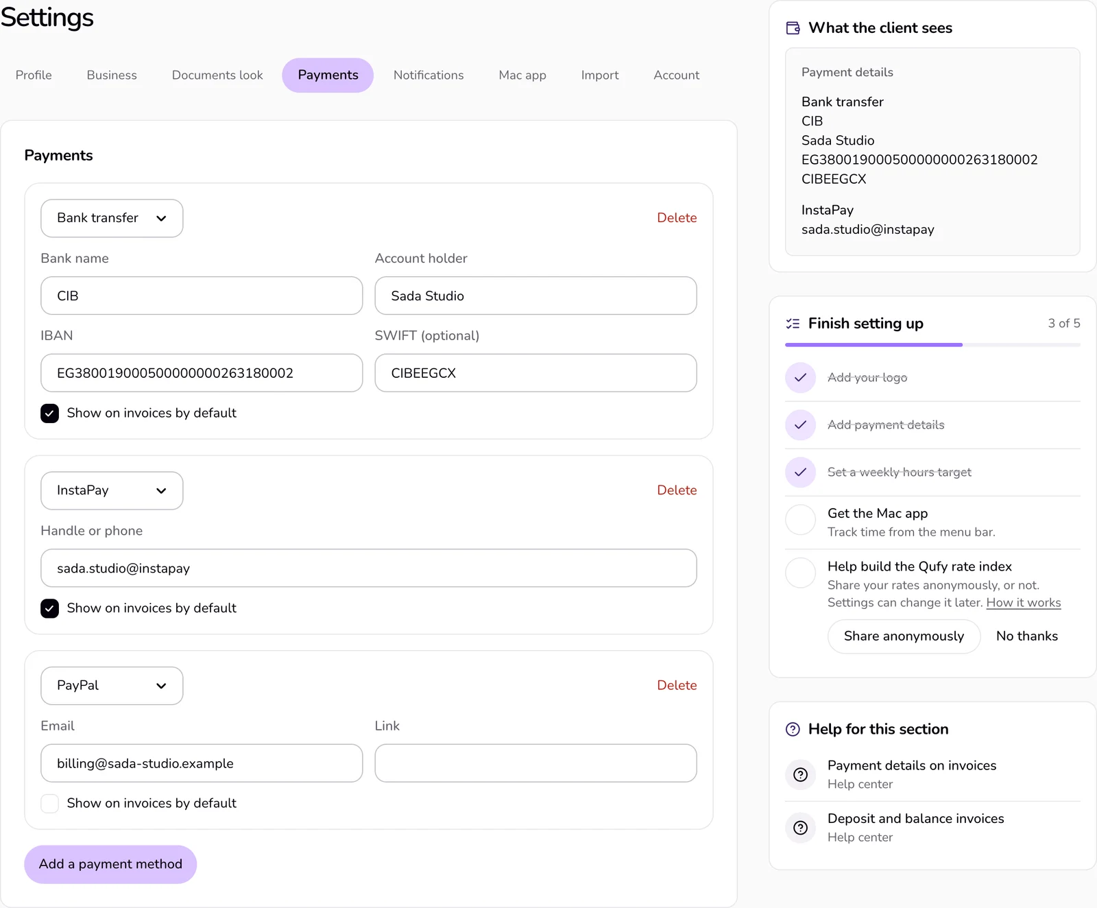Click Share anonymously button
The height and width of the screenshot is (908, 1097).
click(x=904, y=636)
